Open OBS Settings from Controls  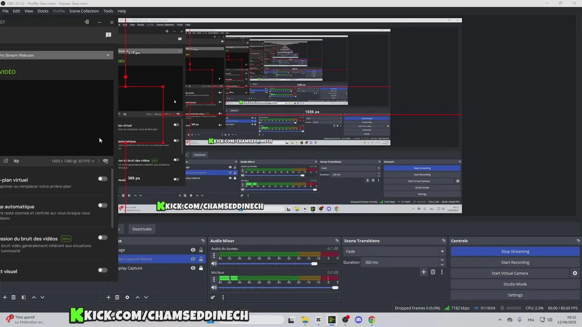[x=515, y=295]
